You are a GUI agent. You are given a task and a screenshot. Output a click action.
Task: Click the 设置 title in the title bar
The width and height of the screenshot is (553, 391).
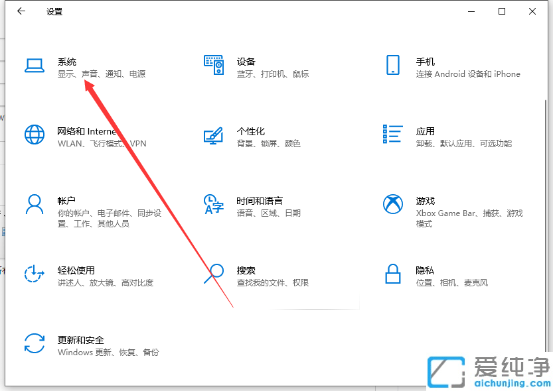pyautogui.click(x=54, y=11)
